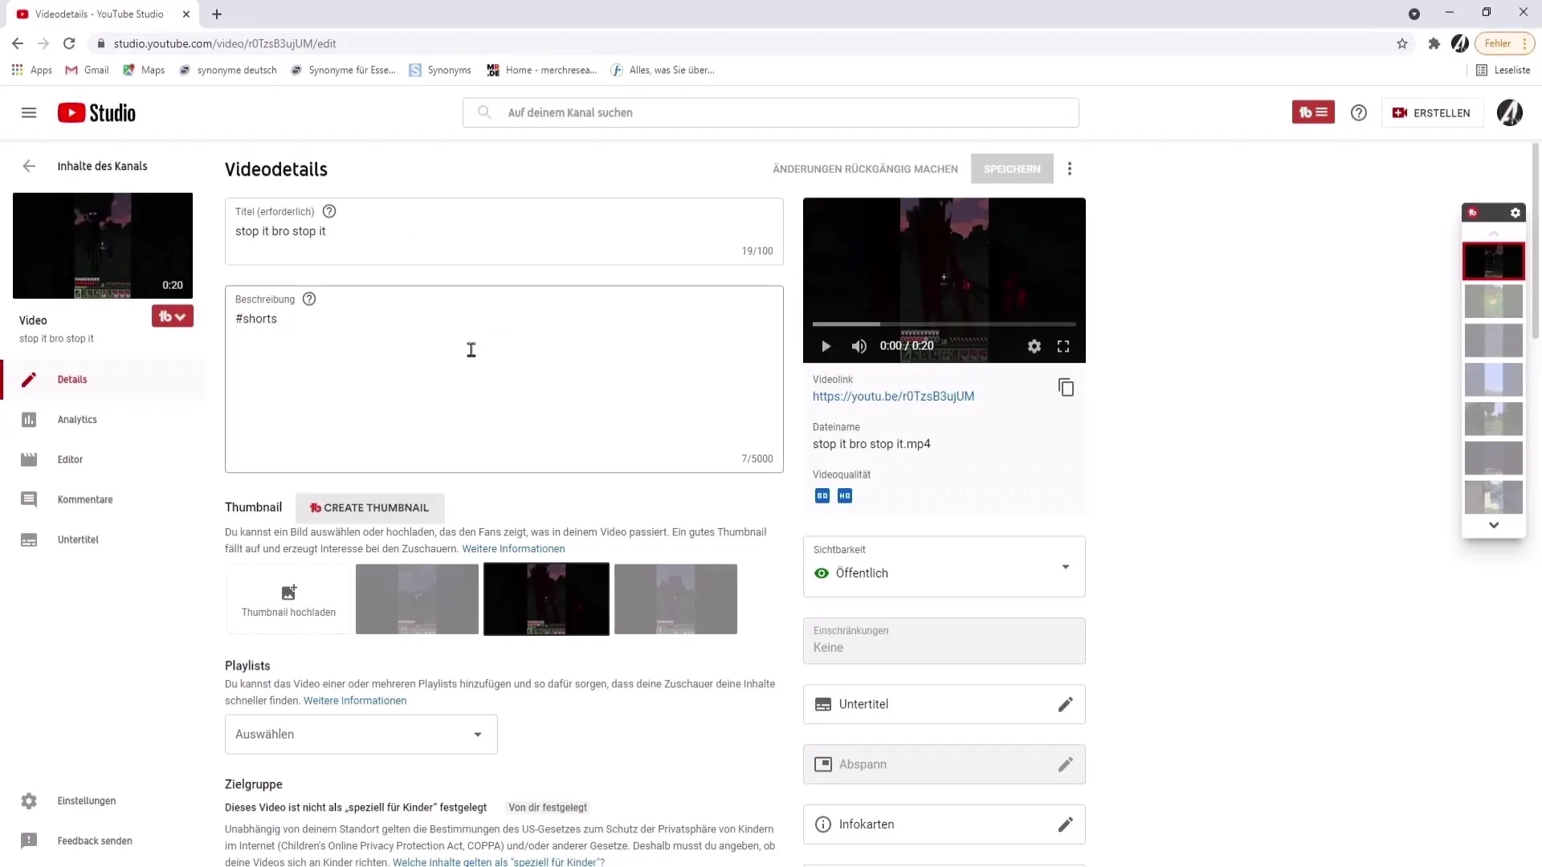Click the Beschreibung help icon
Screen dimensions: 1542x867
pos(309,299)
